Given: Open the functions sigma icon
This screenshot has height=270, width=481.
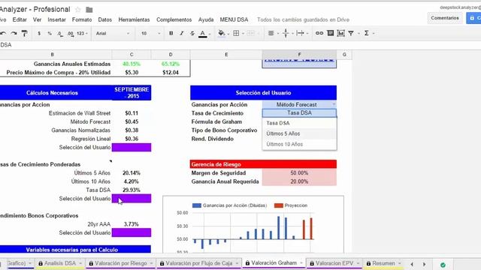Looking at the screenshot, I should pos(366,33).
